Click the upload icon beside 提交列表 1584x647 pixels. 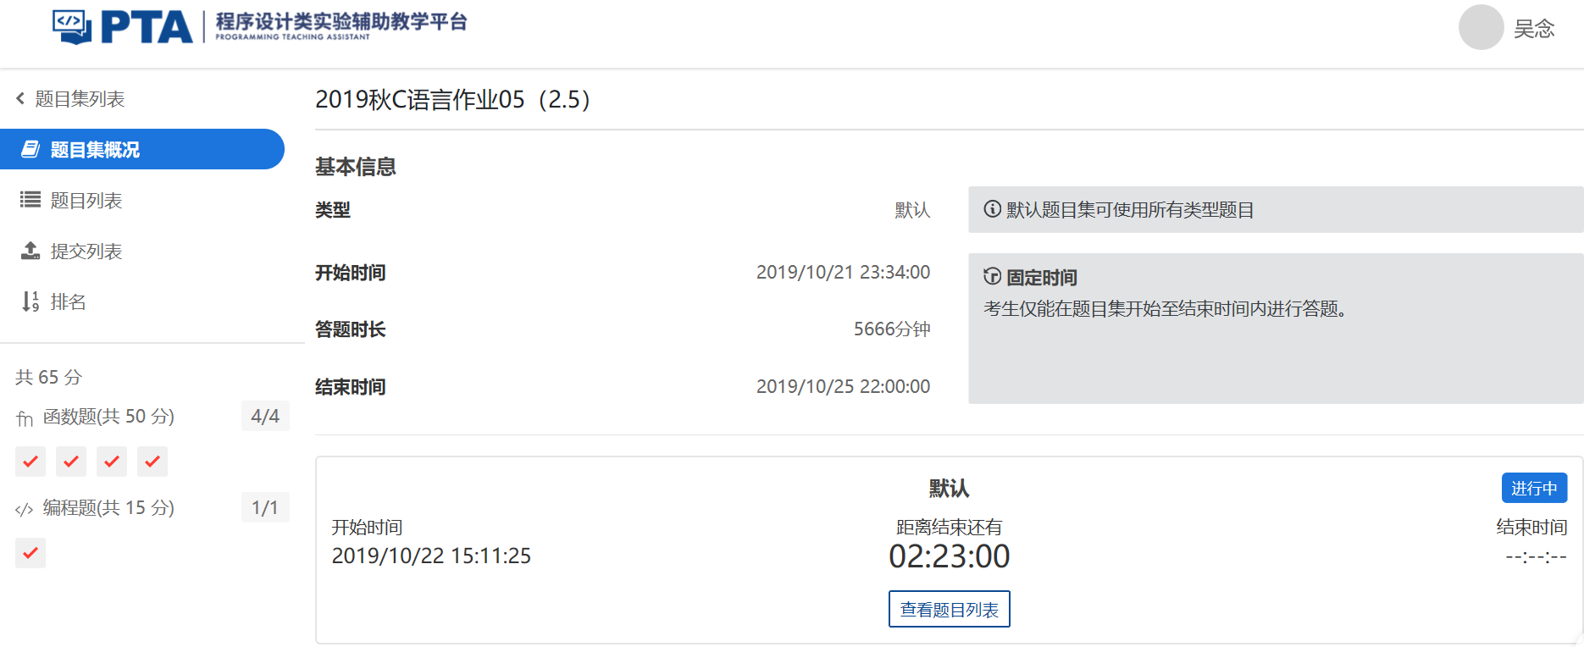click(30, 251)
